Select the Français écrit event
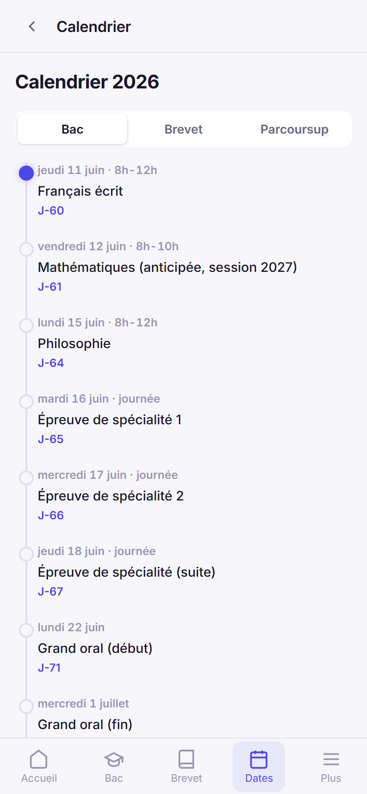Viewport: 367px width, 794px height. tap(80, 191)
